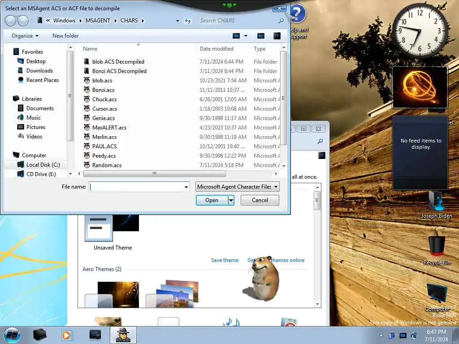
Task: Select Local Disk (C:) in sidebar
Action: tap(43, 165)
